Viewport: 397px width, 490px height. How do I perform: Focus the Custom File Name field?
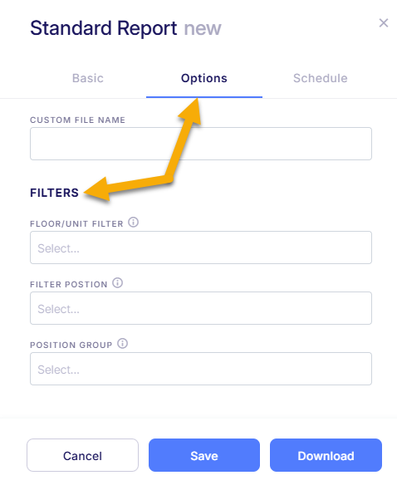tap(201, 144)
